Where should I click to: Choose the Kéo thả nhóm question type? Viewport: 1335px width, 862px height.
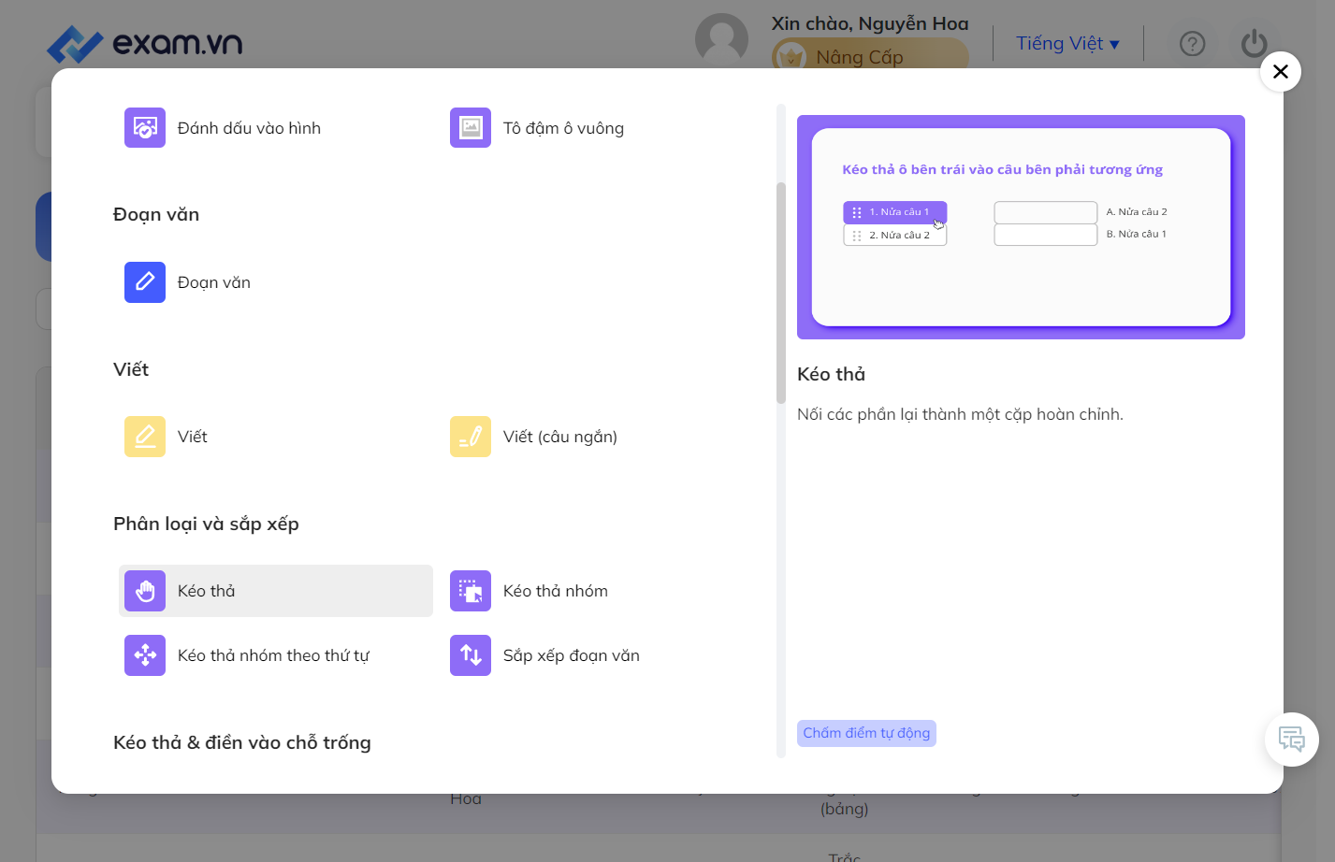pos(602,591)
